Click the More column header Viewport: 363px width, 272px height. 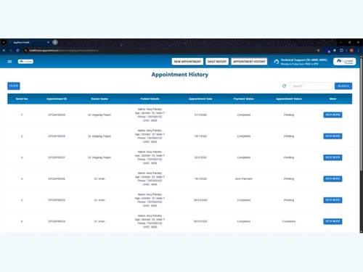pos(333,99)
